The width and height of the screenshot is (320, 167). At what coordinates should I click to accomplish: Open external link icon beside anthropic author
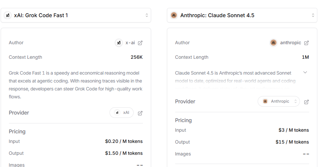click(x=306, y=43)
